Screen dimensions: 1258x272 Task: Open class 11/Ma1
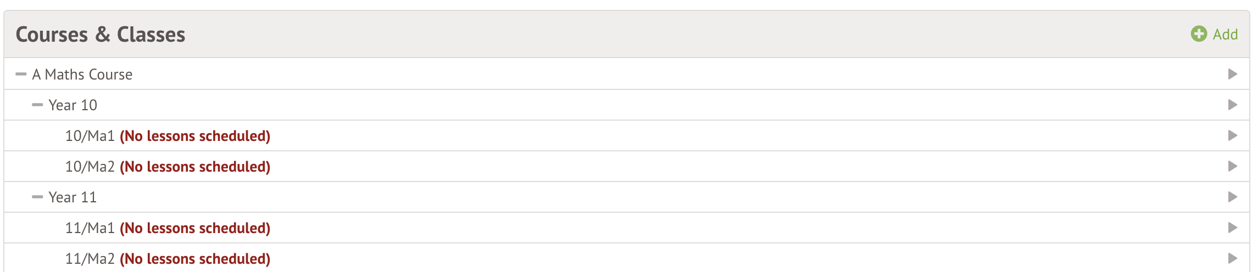pos(90,228)
